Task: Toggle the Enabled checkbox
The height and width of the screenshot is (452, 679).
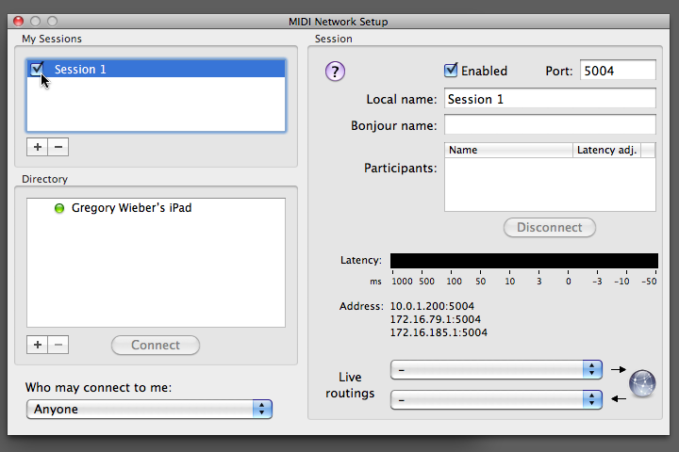Action: 452,71
